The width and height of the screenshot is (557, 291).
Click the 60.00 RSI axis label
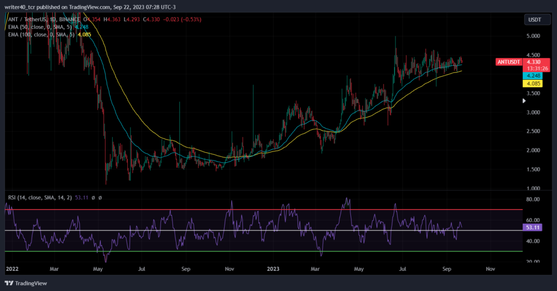click(533, 220)
